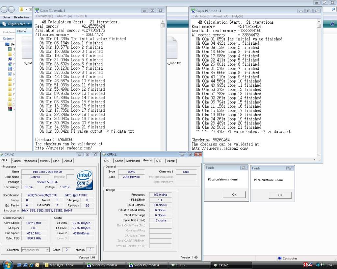
Task: Click the Explorer help question mark icon
Action: coord(332,24)
